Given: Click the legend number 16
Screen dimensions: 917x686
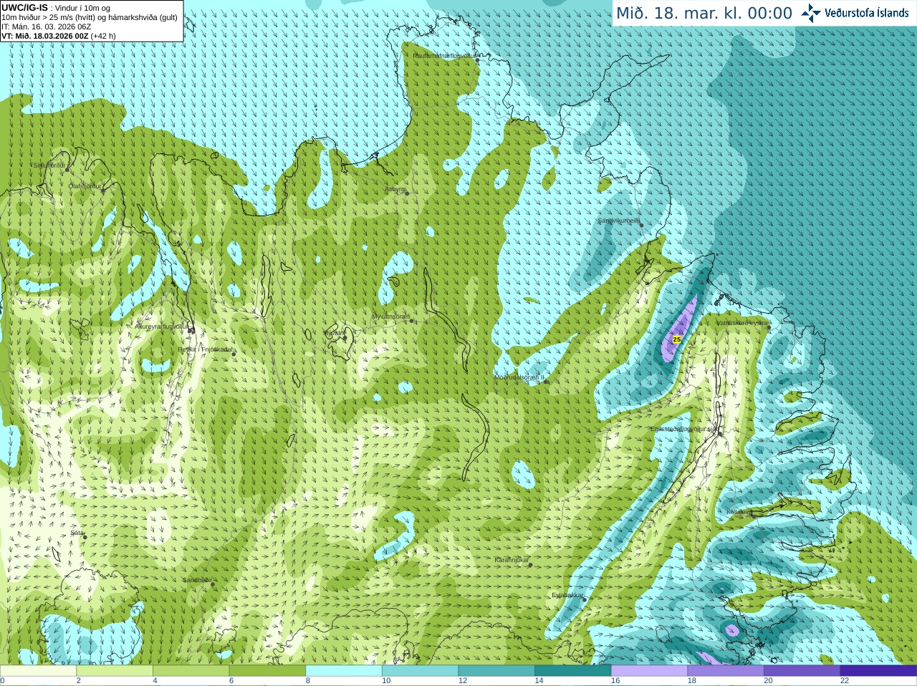Looking at the screenshot, I should click(615, 681).
